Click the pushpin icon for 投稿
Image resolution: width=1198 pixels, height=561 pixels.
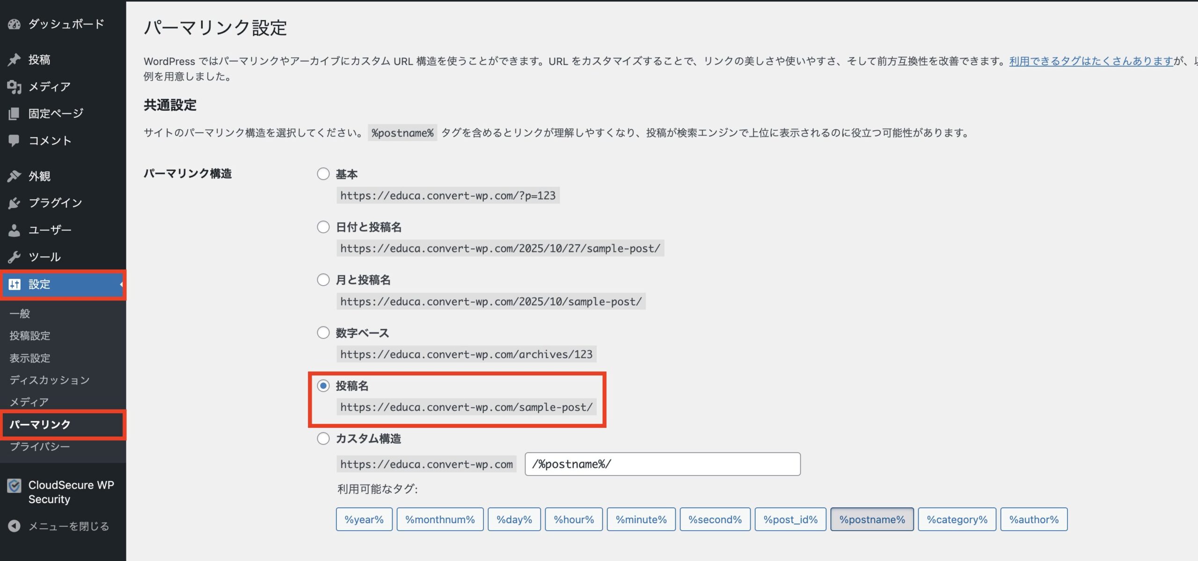tap(14, 60)
